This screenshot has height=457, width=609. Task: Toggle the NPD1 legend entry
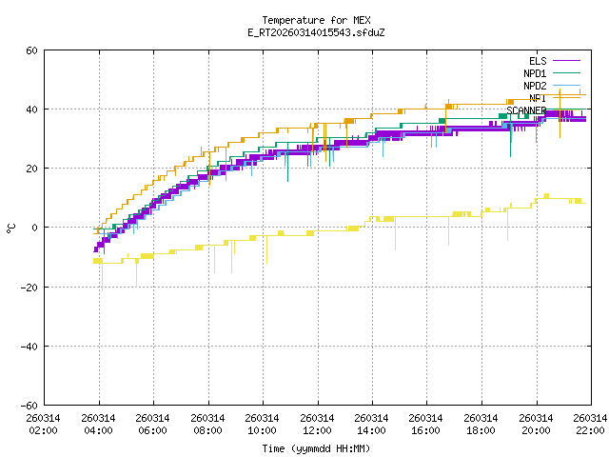point(534,73)
